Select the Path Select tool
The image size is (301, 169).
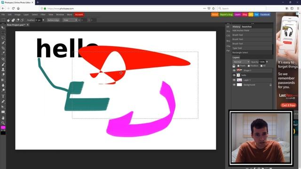[x=3, y=107]
